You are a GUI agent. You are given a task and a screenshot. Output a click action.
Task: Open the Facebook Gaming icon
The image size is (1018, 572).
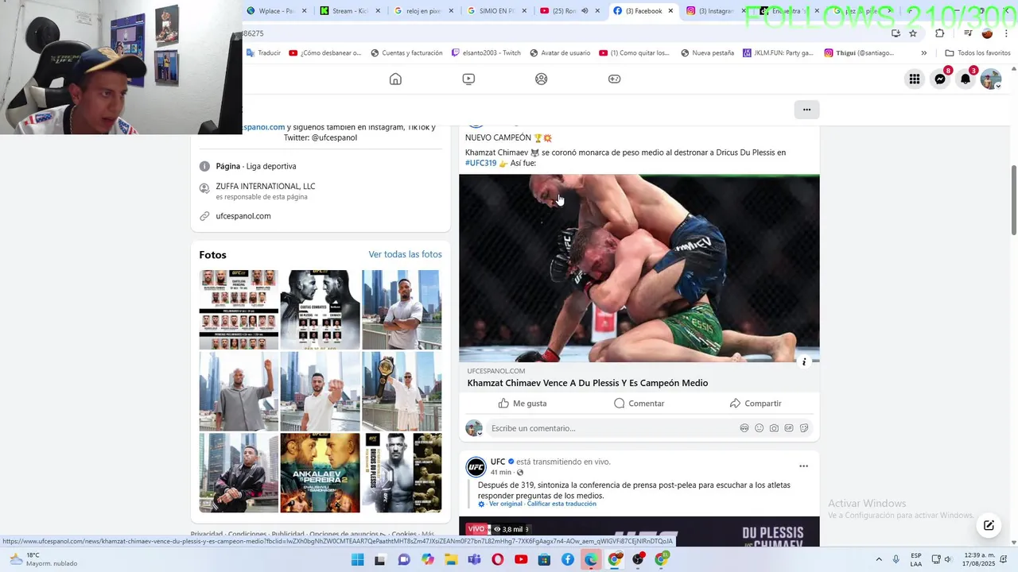coord(615,79)
